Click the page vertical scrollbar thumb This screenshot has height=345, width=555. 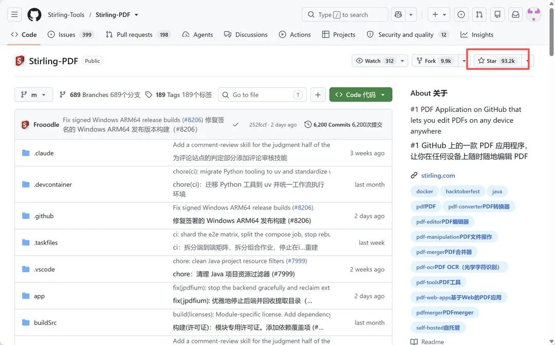click(x=551, y=32)
